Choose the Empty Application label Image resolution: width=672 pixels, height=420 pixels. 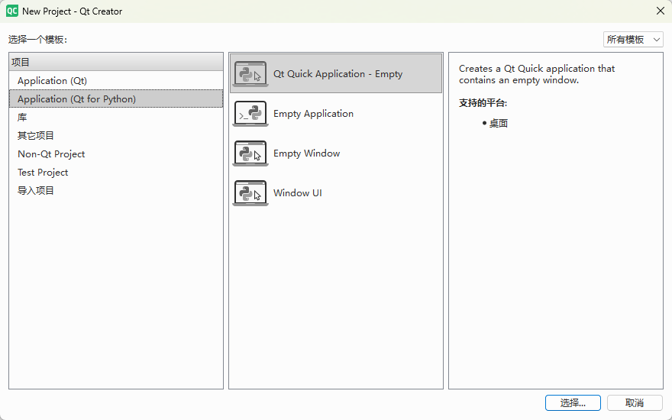(313, 114)
